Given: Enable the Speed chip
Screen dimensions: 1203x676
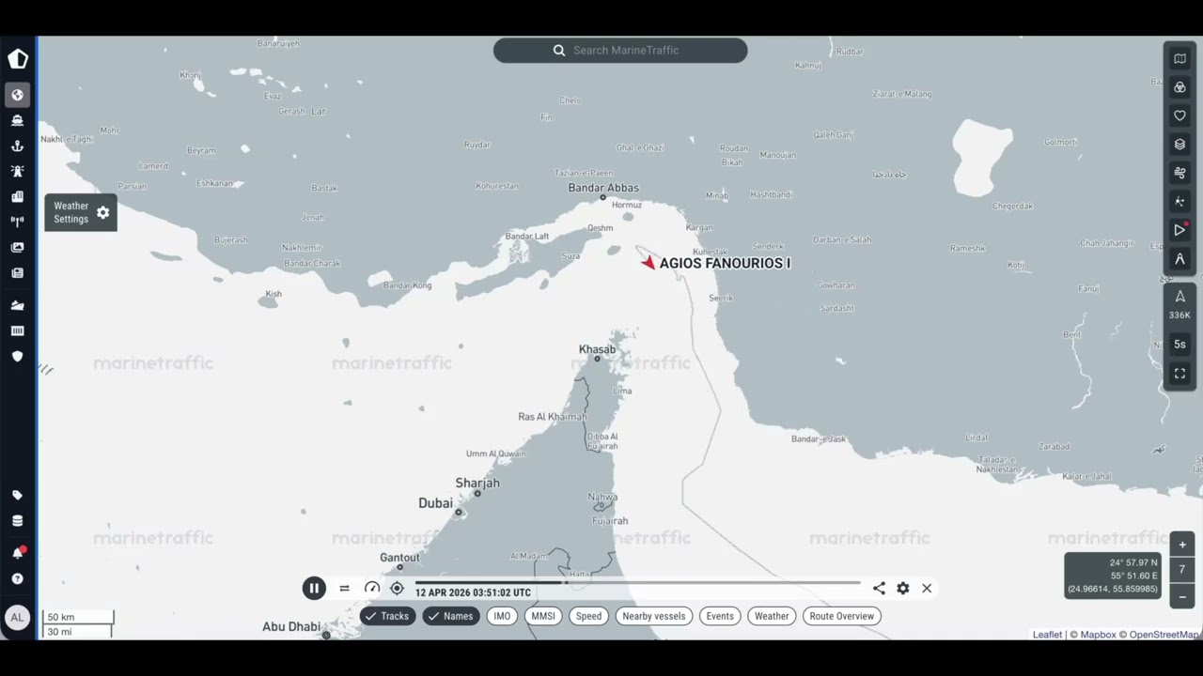Looking at the screenshot, I should [588, 616].
